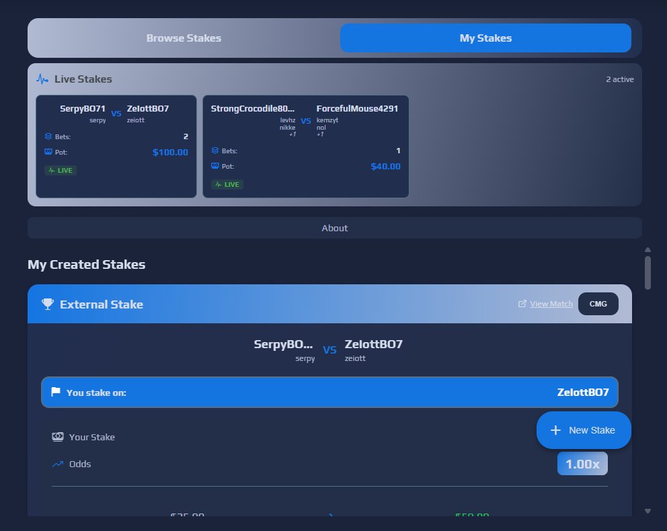Image resolution: width=667 pixels, height=531 pixels.
Task: Click the CMG badge button
Action: pos(598,304)
